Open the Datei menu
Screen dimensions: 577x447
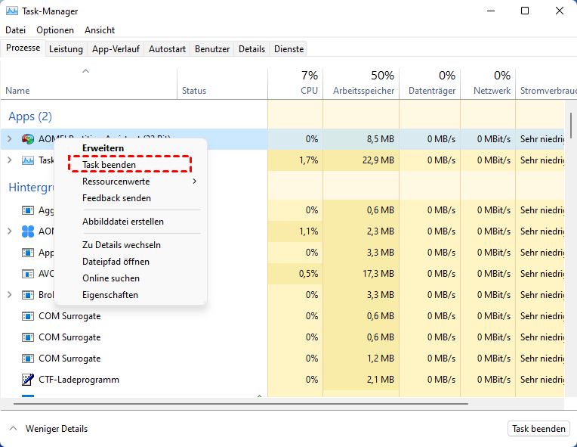click(x=15, y=30)
